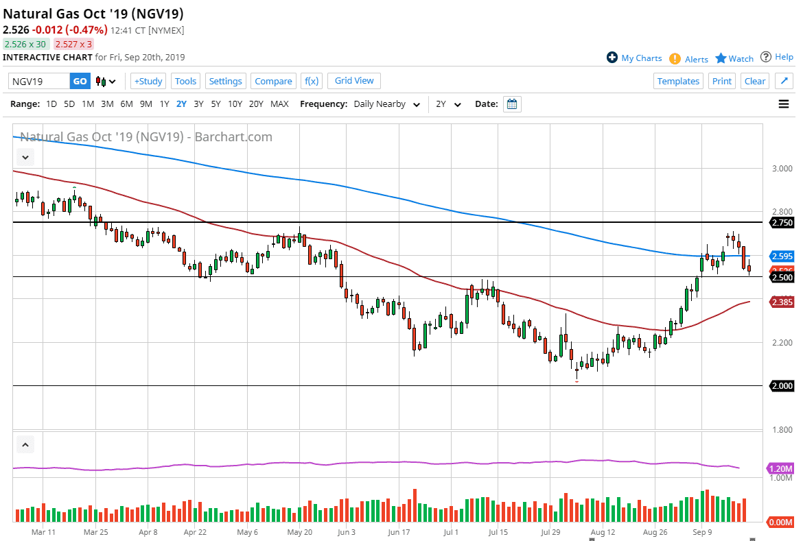Choose the MAX range option

279,104
